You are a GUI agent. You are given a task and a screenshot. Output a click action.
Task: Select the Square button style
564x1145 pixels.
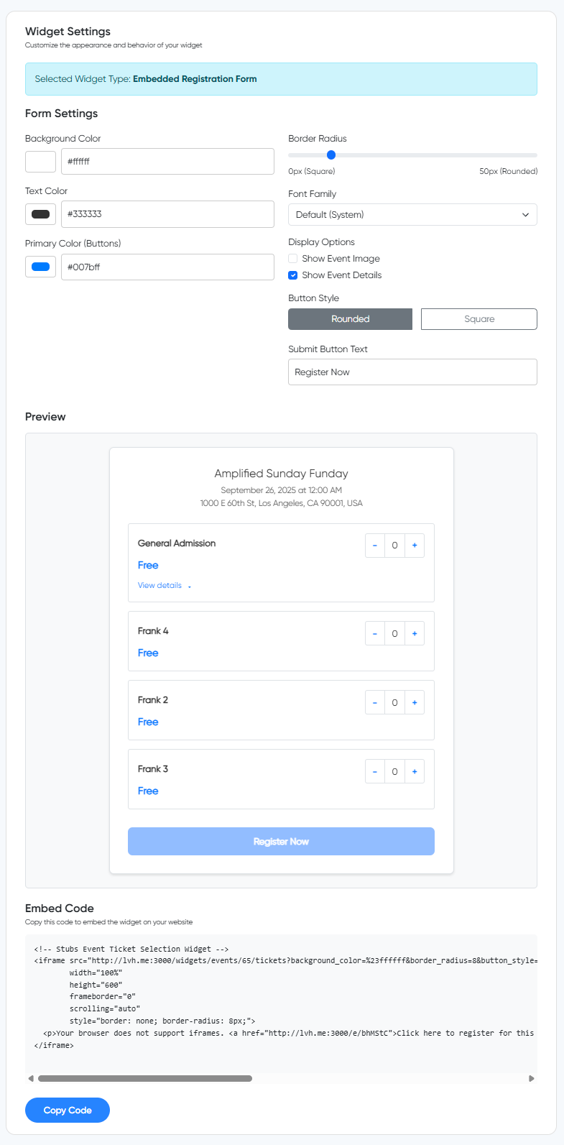pyautogui.click(x=479, y=318)
